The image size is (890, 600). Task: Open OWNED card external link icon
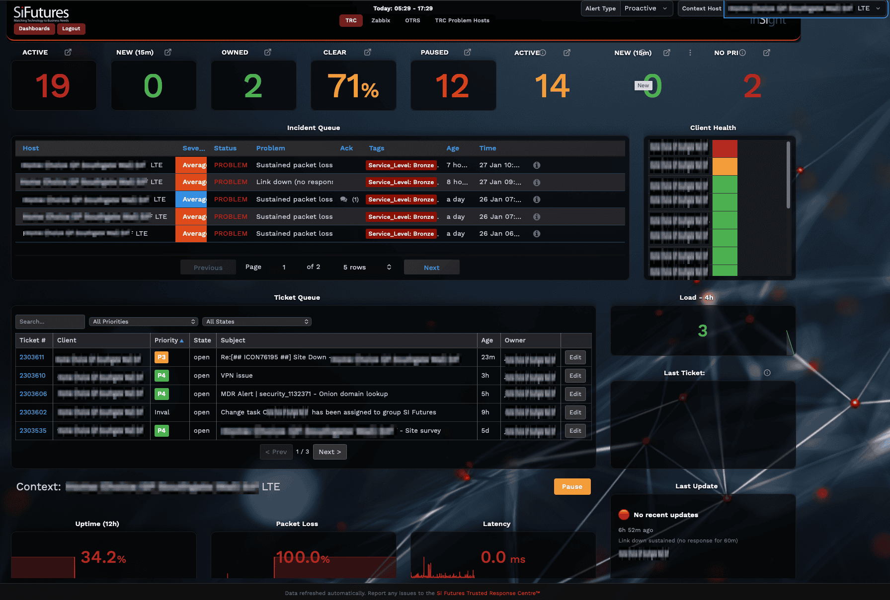pos(268,52)
